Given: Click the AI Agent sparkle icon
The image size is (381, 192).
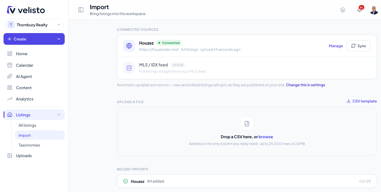Looking at the screenshot, I should tap(10, 76).
